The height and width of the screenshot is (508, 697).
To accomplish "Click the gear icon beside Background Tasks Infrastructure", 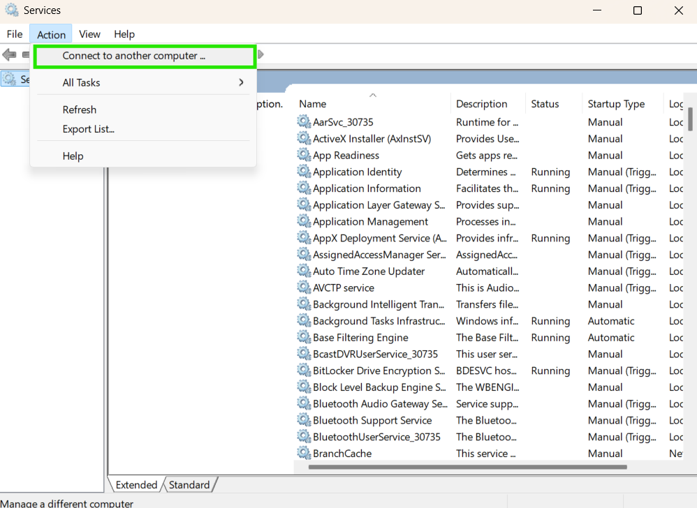I will [x=304, y=320].
